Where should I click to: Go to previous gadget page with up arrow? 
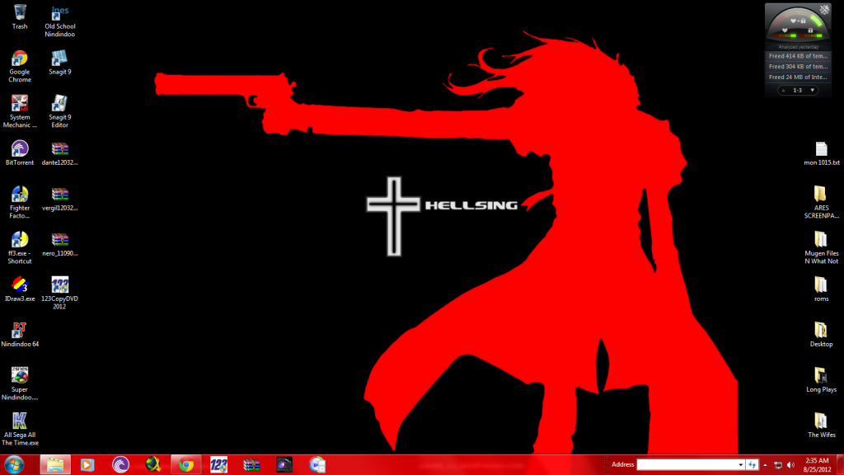click(x=784, y=91)
